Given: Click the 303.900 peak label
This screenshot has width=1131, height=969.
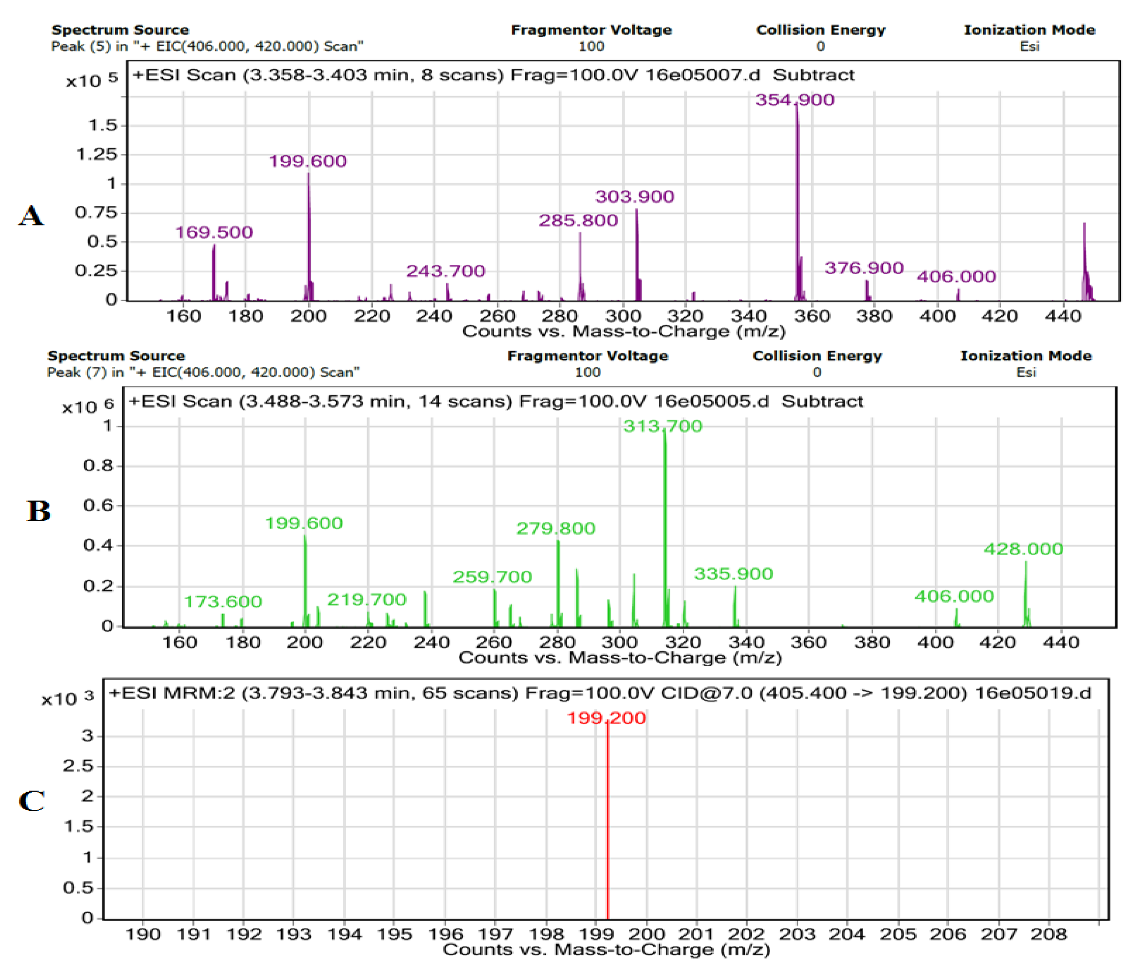Looking at the screenshot, I should point(634,196).
